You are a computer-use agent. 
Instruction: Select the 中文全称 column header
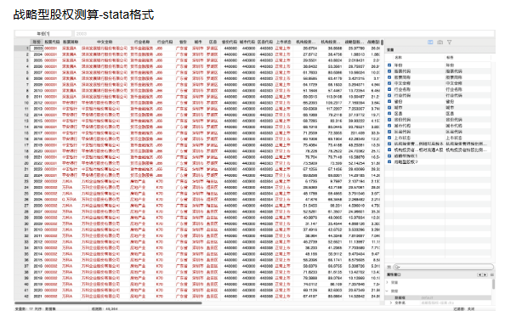pyautogui.click(x=105, y=42)
